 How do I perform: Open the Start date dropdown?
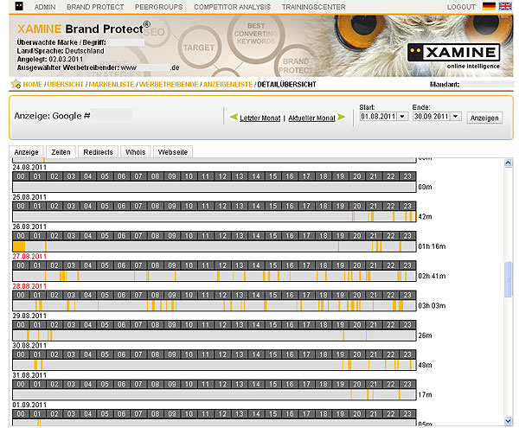coord(402,117)
